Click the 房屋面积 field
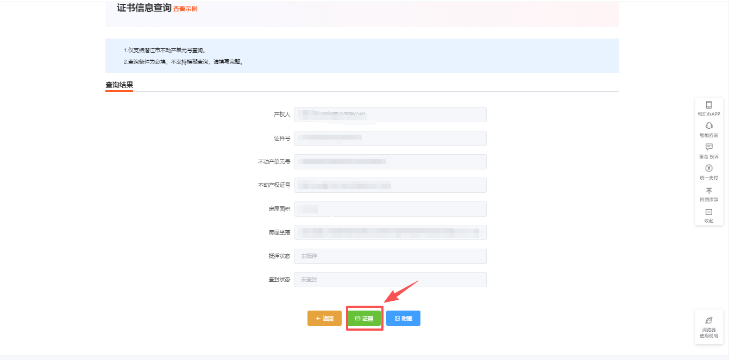 click(390, 209)
